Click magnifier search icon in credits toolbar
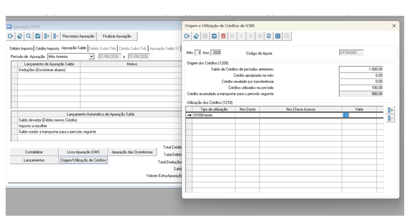This screenshot has width=407, height=219. tap(287, 36)
